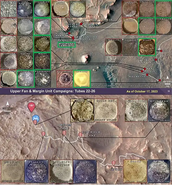The height and width of the screenshot is (185, 172).
Task: Select the red marker at Wildcat Ridge
Action: [81, 24]
